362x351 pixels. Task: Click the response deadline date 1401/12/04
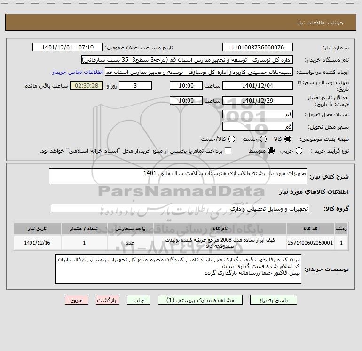(x=258, y=85)
